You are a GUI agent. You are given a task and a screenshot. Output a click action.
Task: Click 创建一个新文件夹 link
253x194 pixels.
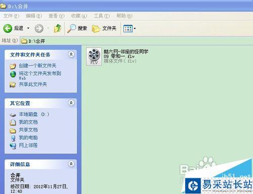[37, 66]
